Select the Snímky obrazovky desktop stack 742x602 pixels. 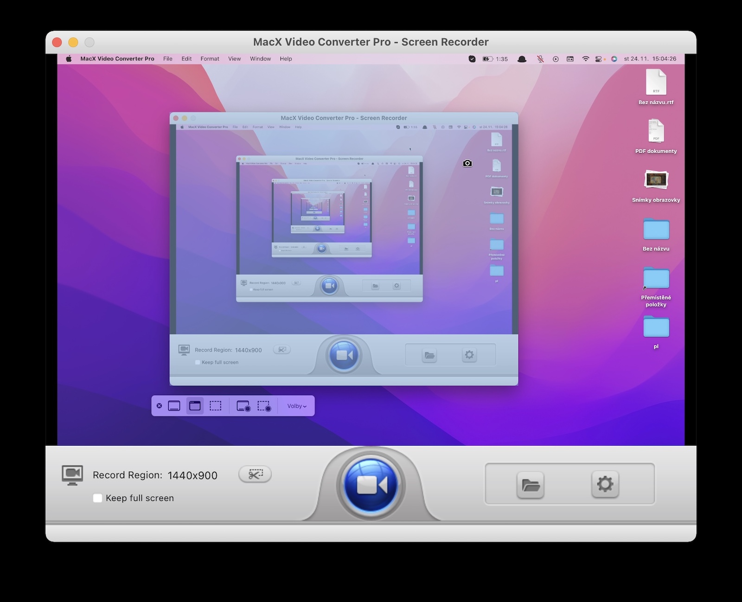click(656, 180)
